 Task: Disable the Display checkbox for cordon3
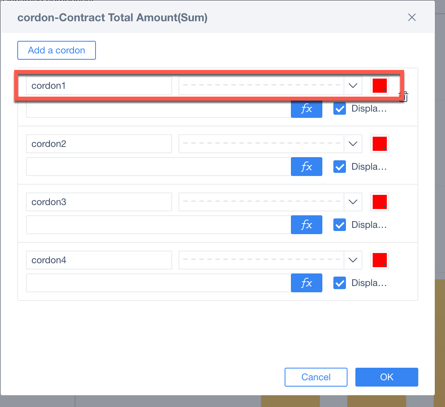340,225
